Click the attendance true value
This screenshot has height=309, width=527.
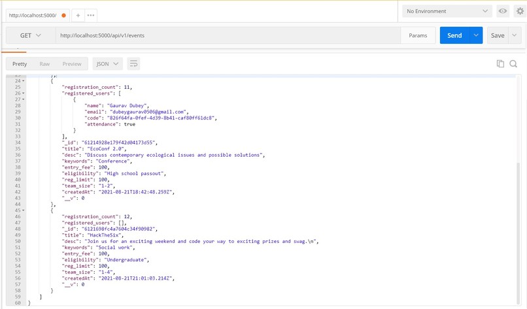(x=129, y=124)
